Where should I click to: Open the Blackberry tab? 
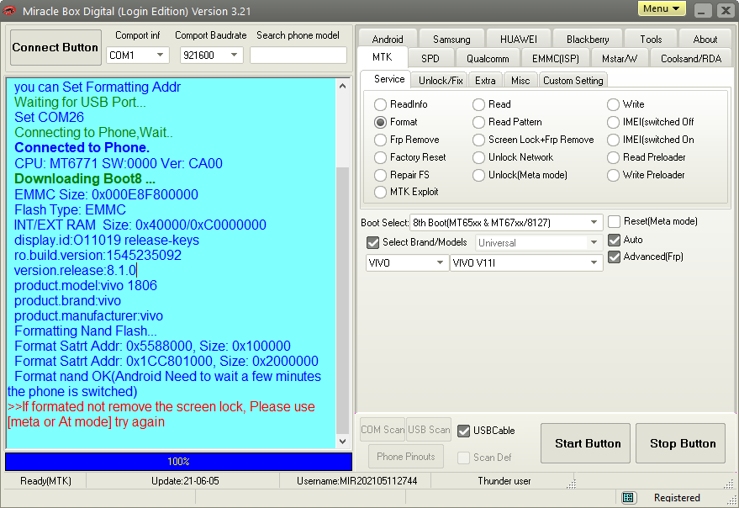588,40
